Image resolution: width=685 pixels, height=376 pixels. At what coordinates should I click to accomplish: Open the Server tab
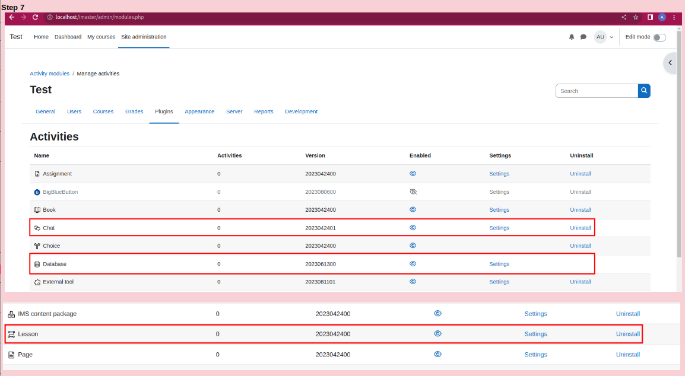tap(234, 112)
